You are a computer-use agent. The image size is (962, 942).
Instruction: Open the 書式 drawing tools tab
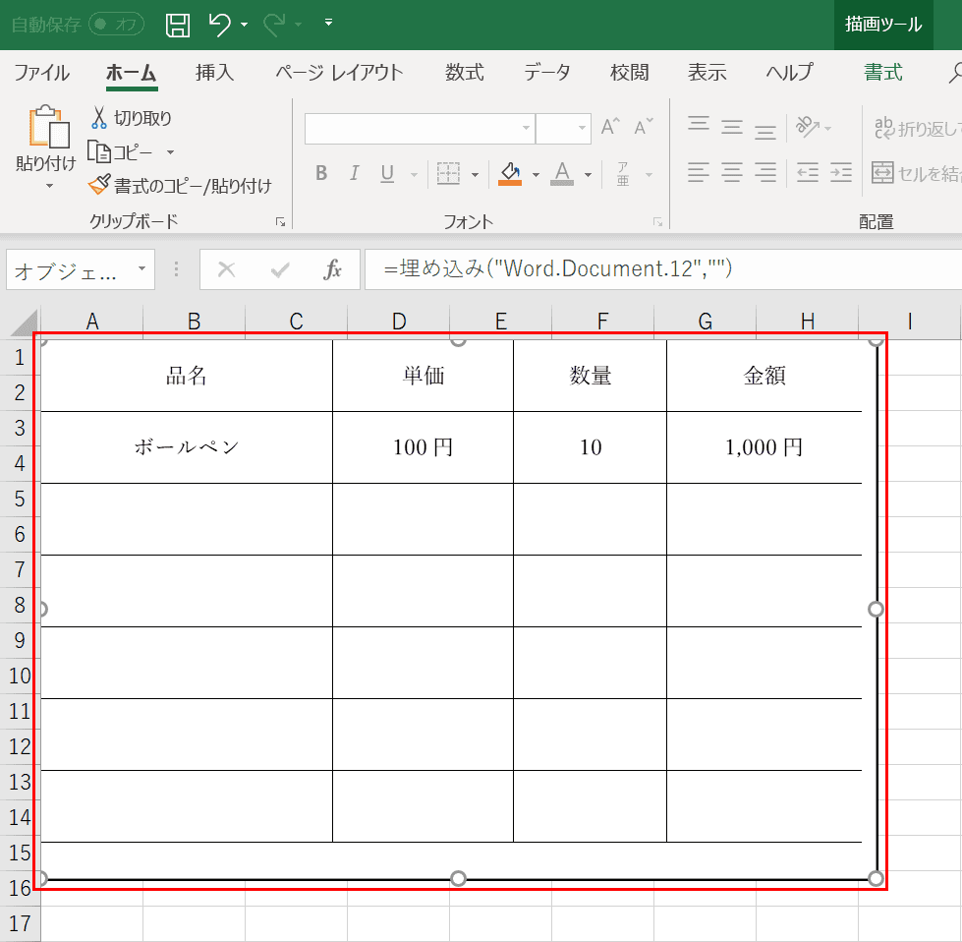tap(882, 73)
